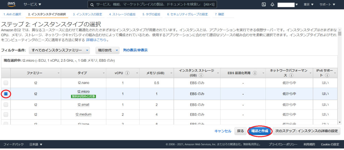344x150 pixels.
Task: Open the CloudShell terminal icon
Action: pos(264,5)
